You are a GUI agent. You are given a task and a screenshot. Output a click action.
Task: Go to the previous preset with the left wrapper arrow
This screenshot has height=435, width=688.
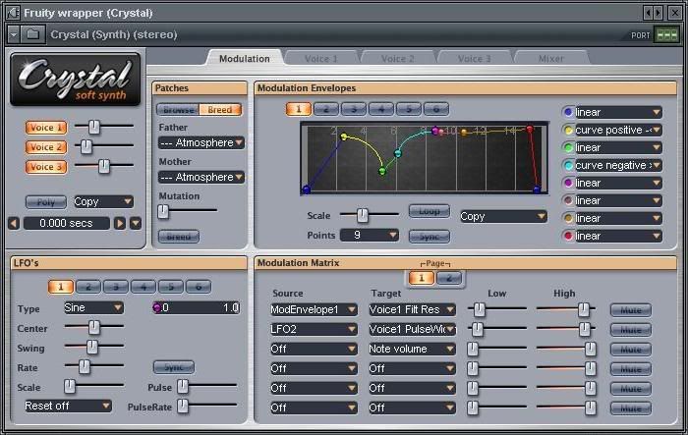(648, 13)
